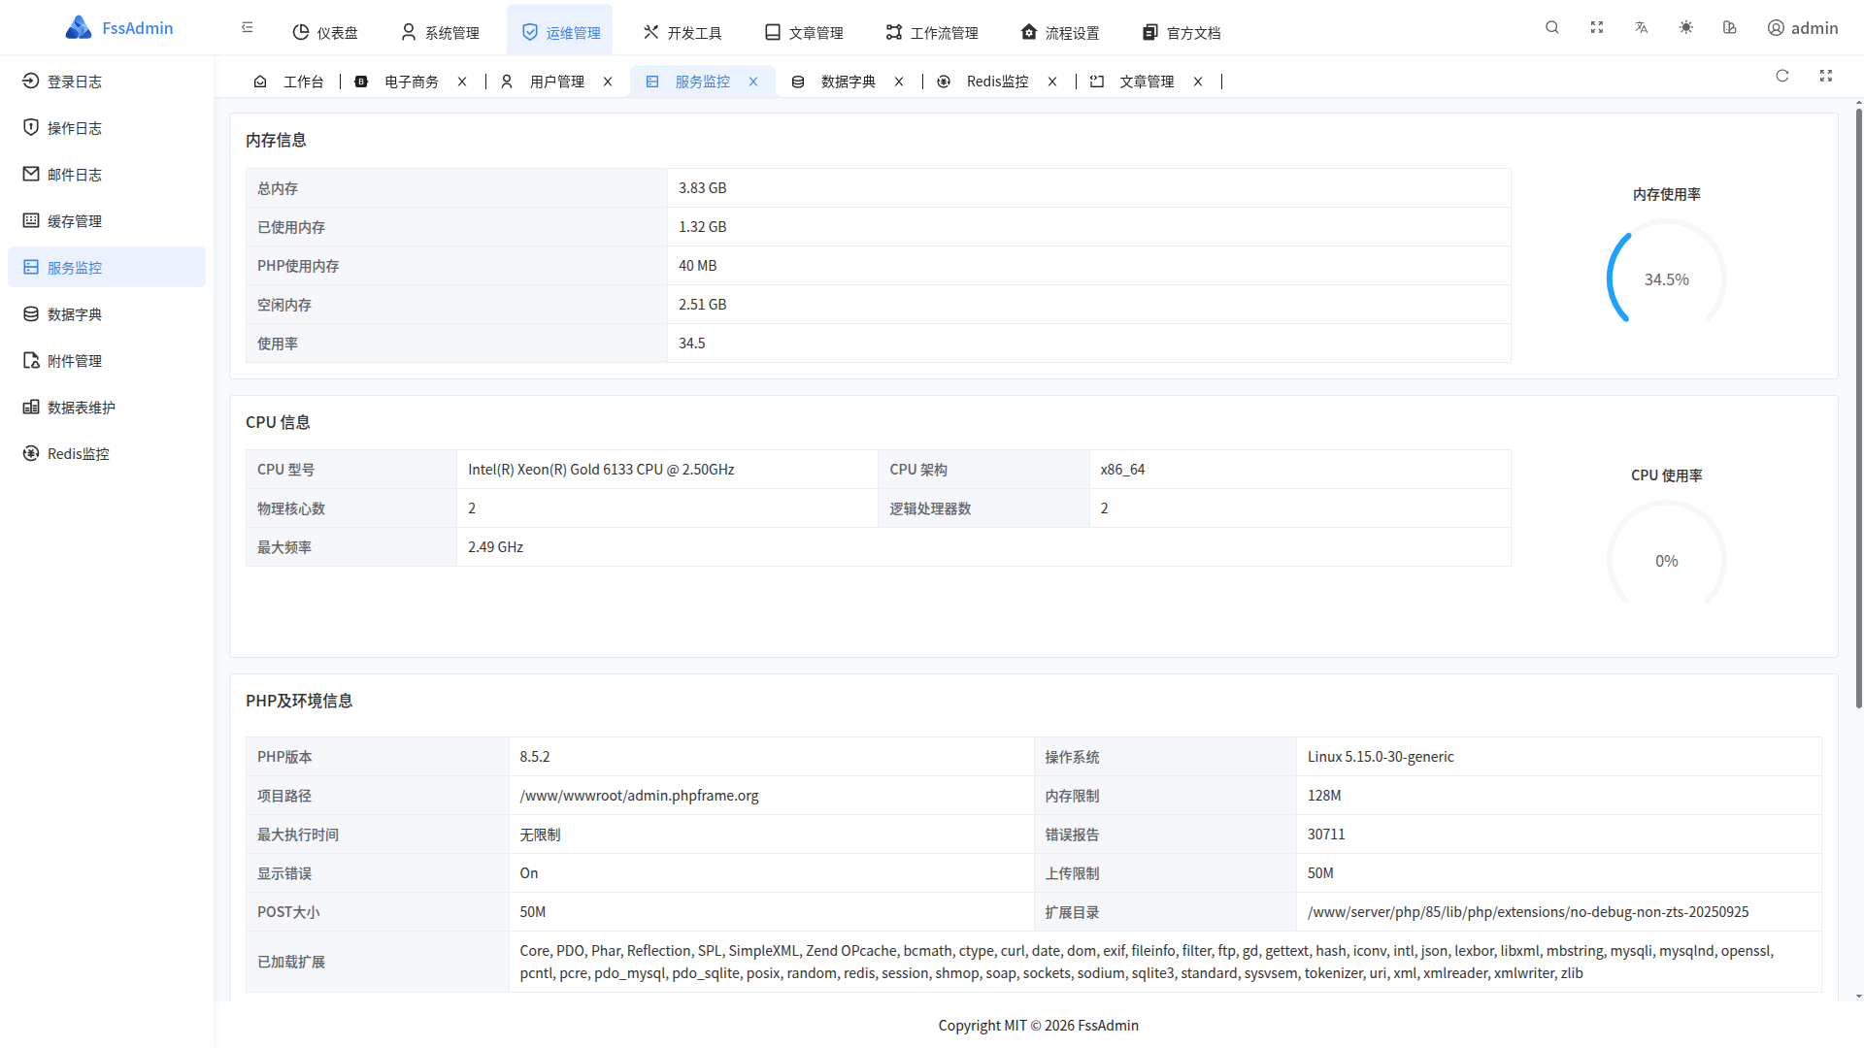Select 服务监控 in sidebar
This screenshot has height=1048, width=1864.
[107, 267]
